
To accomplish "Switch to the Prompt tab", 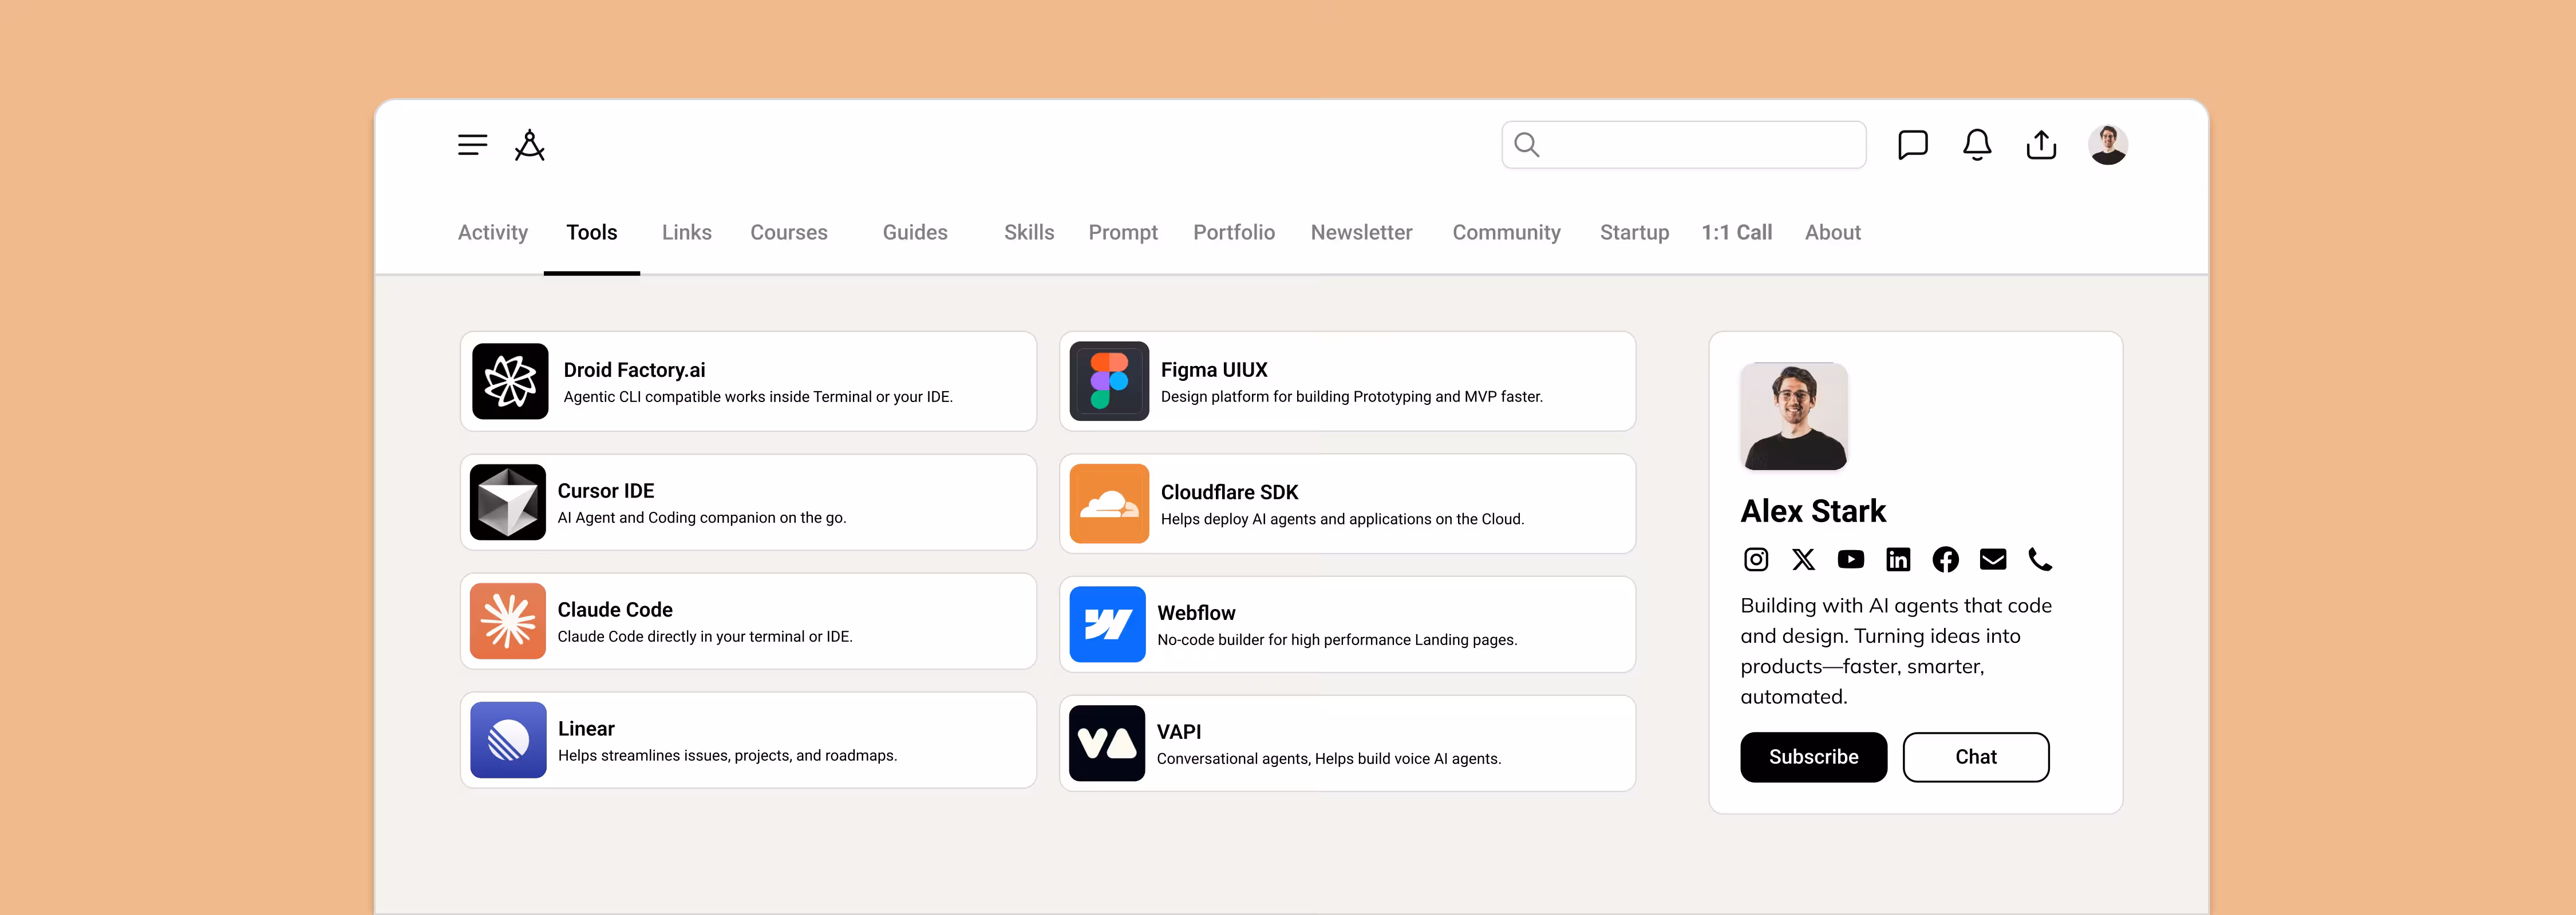I will point(1123,233).
